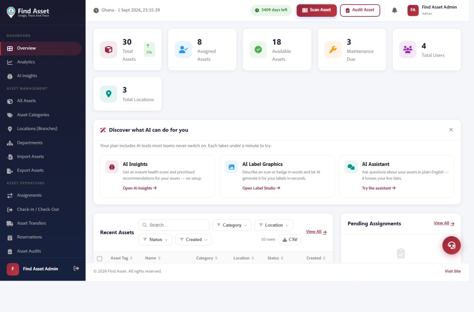Open Import Assets page
Viewport: 474px width, 312px height.
pyautogui.click(x=41, y=157)
